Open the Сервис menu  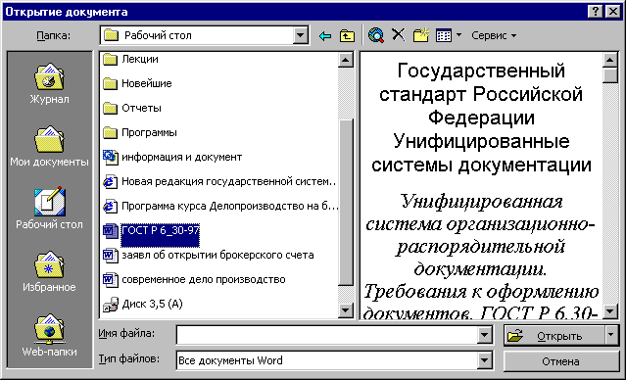click(494, 35)
